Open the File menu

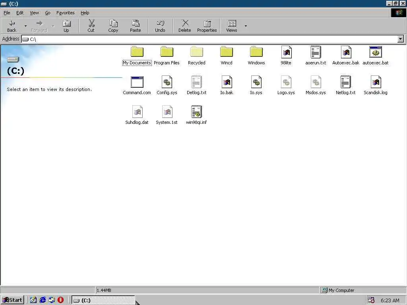(x=7, y=13)
